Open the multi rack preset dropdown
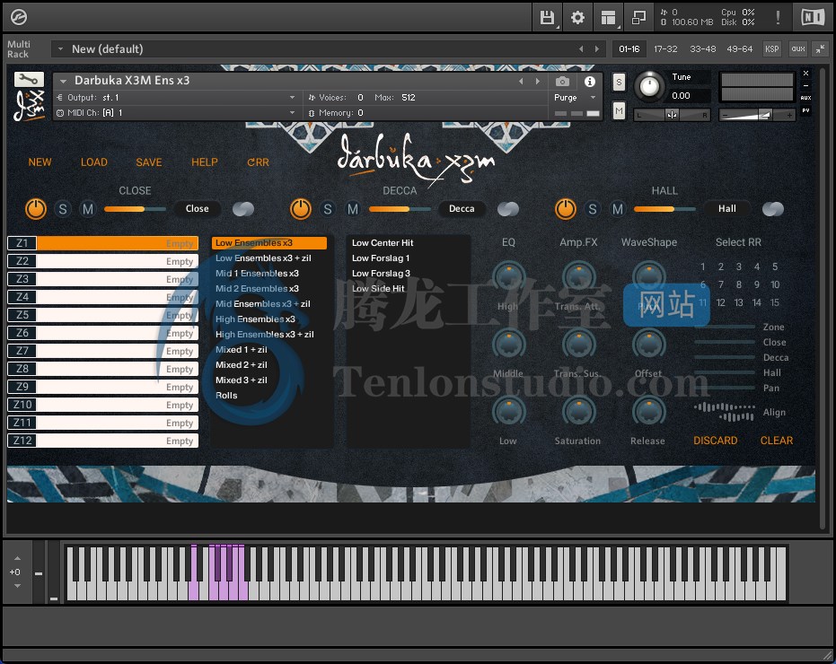The image size is (836, 664). [x=60, y=49]
